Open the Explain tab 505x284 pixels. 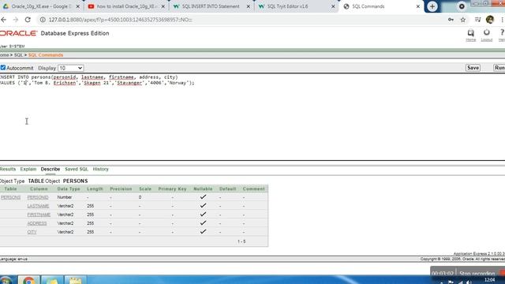tap(28, 169)
